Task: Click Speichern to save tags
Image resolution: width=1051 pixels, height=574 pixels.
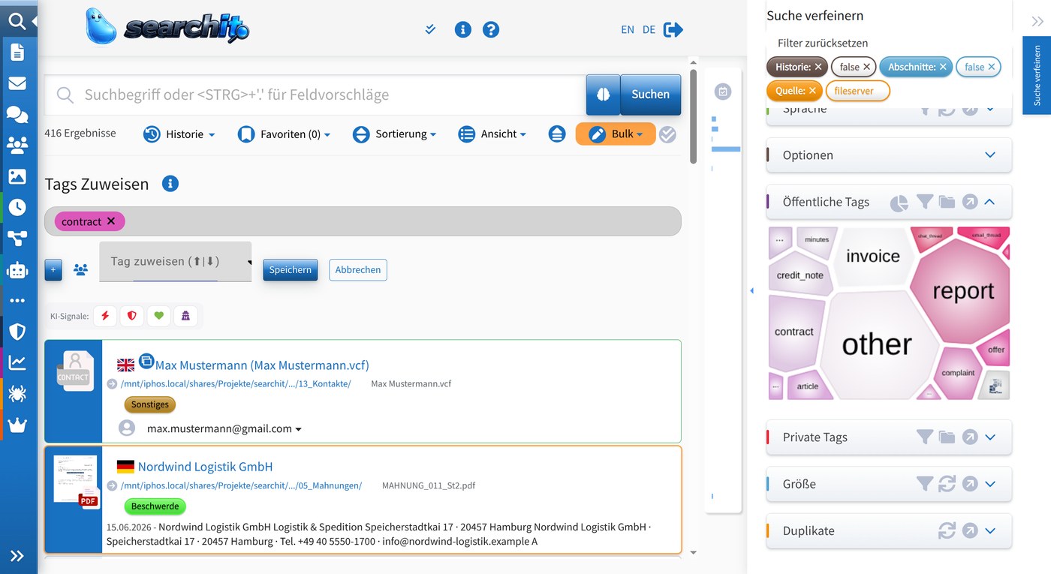Action: 291,270
